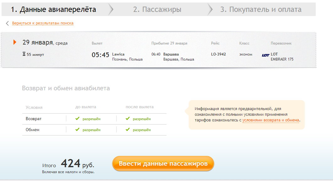Open step 3 Покупатель и оплата tab

[261, 9]
